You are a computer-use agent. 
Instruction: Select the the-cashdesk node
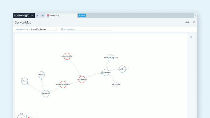106,73
